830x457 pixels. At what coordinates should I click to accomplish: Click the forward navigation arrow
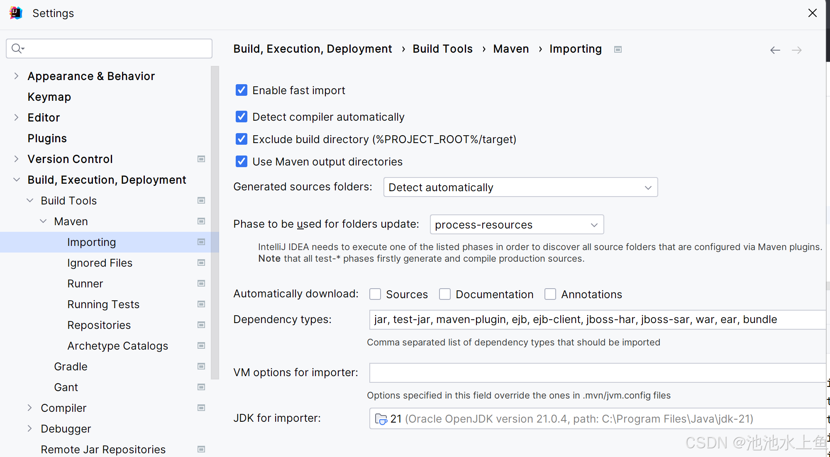796,50
